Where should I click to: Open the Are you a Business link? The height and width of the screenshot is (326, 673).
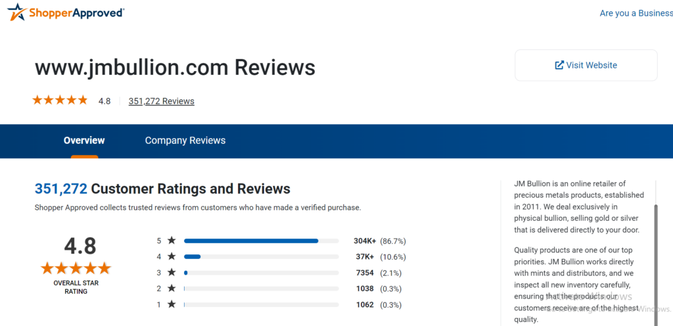[636, 13]
